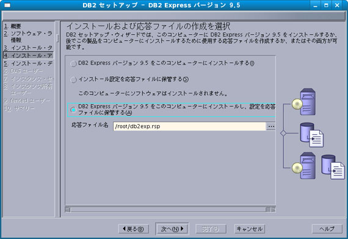The height and width of the screenshot is (239, 348).
Task: Click the 次へ(N) next button
Action: [x=172, y=229]
